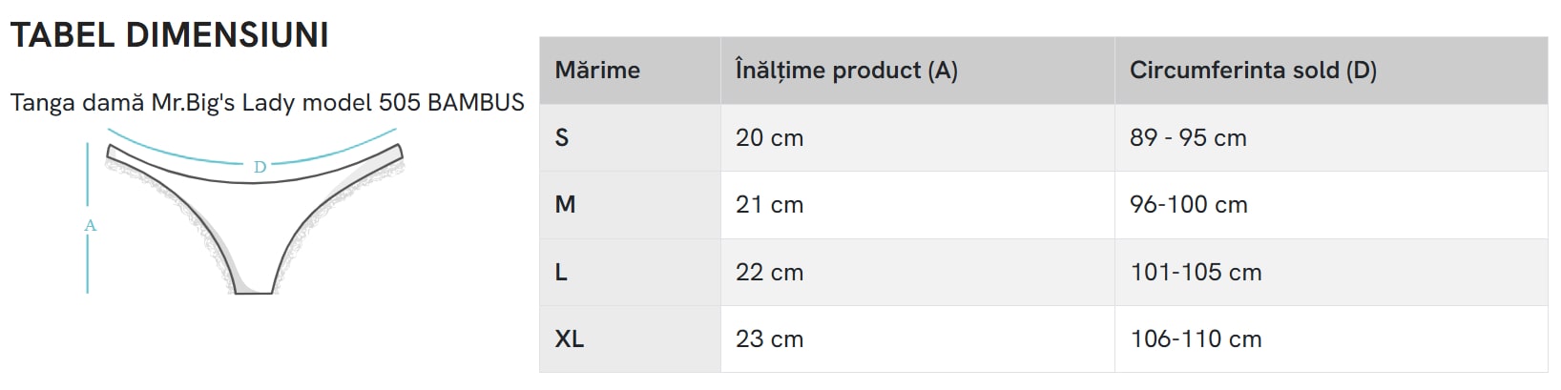Image resolution: width=1561 pixels, height=390 pixels.
Task: Click the 106-110 cm hip cell
Action: coord(1196,339)
